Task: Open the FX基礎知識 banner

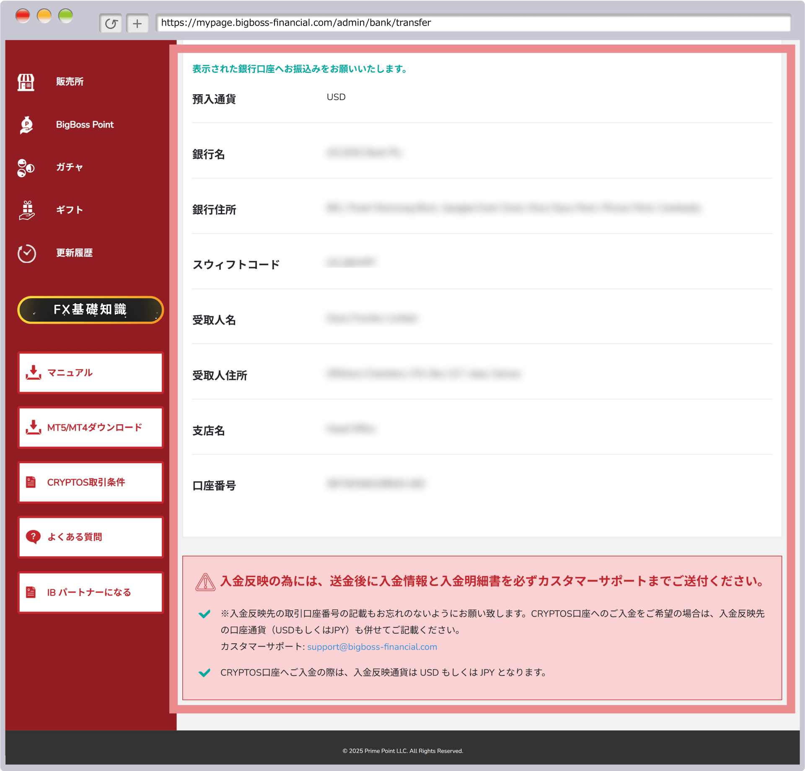Action: coord(90,309)
